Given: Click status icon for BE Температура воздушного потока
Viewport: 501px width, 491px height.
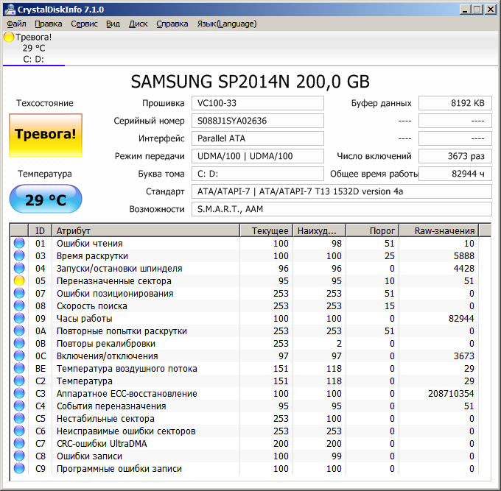Looking at the screenshot, I should [19, 368].
